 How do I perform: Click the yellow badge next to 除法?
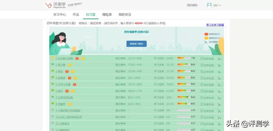tap(73, 91)
